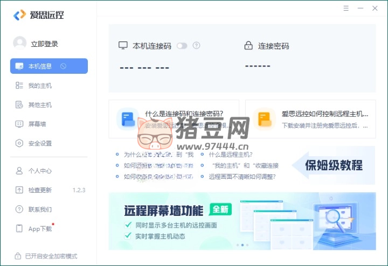Click 立即登录 to log in
Image resolution: width=388 pixels, height=266 pixels.
pos(44,44)
